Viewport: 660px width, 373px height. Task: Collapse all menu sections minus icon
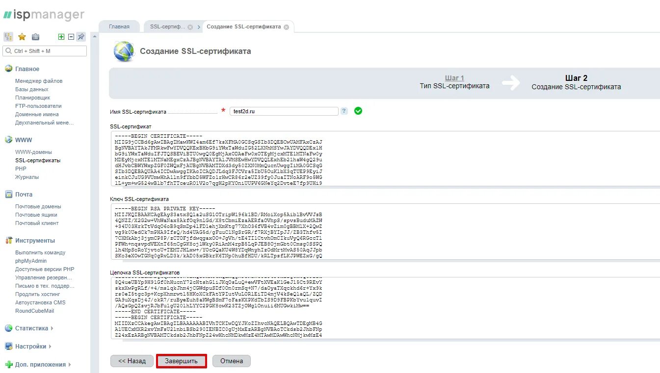click(71, 37)
